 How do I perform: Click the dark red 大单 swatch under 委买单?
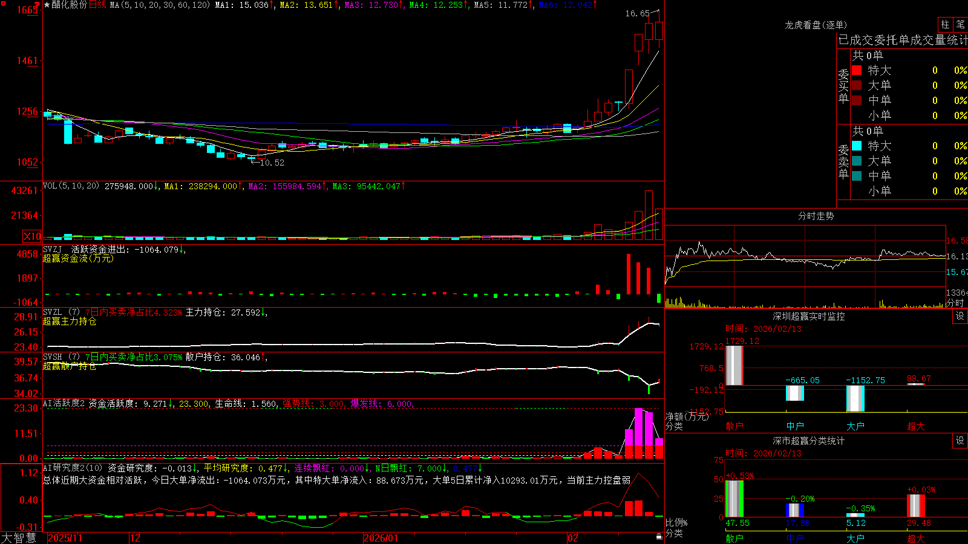(x=857, y=85)
